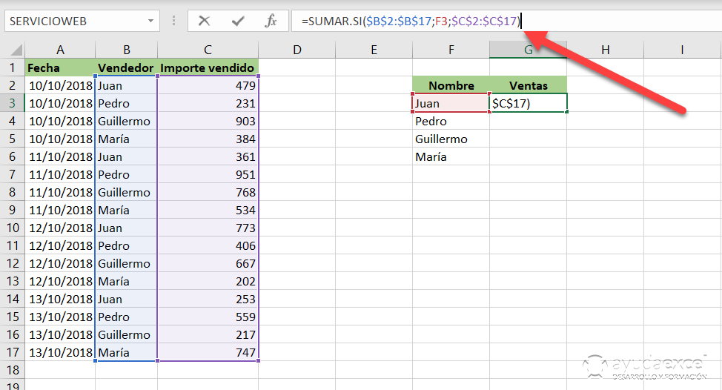Select row 17 header
Image resolution: width=722 pixels, height=390 pixels.
click(x=13, y=352)
